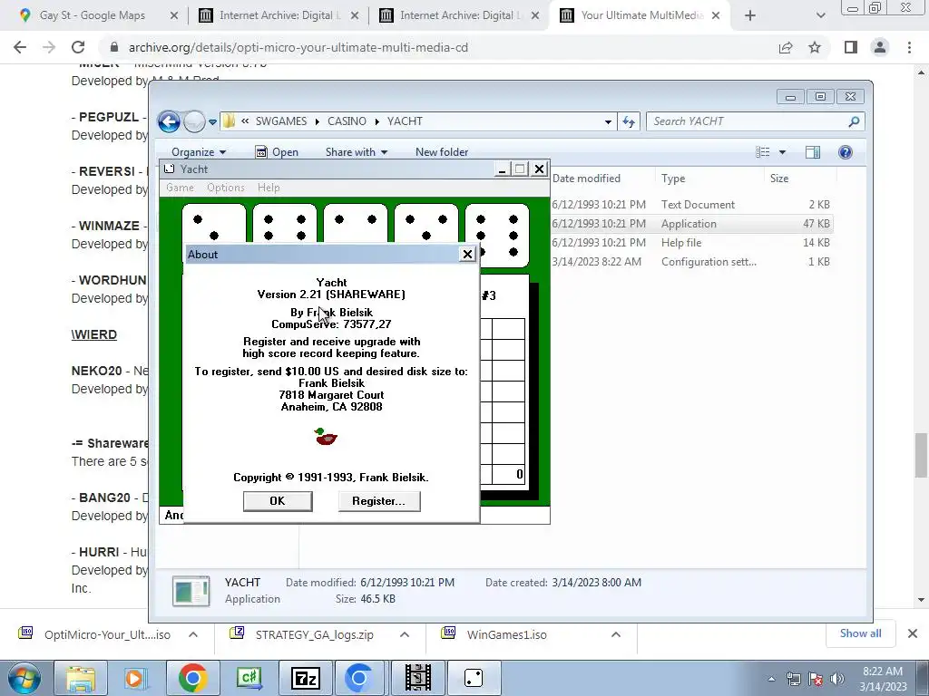The width and height of the screenshot is (929, 696).
Task: Open the Share with dropdown
Action: pyautogui.click(x=356, y=152)
